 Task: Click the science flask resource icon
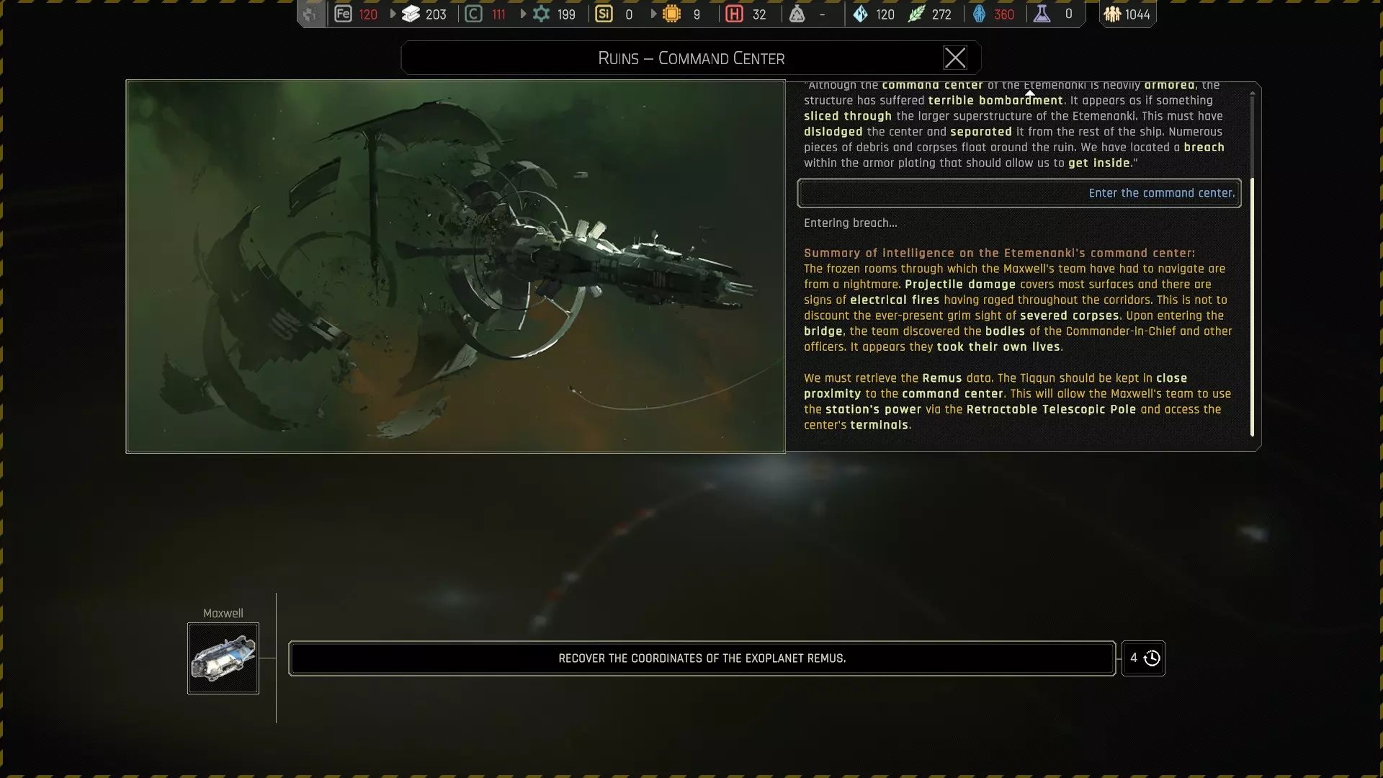[x=1042, y=14]
